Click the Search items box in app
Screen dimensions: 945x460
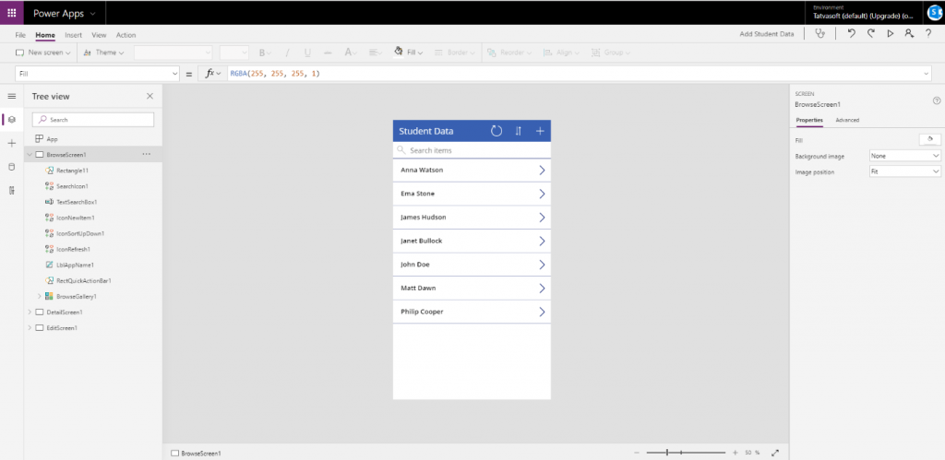(x=472, y=150)
